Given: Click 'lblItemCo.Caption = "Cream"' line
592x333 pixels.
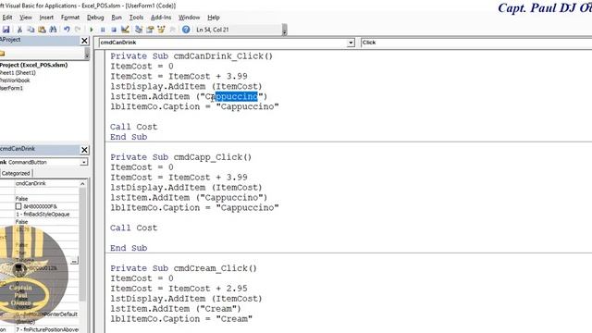Looking at the screenshot, I should (x=181, y=319).
